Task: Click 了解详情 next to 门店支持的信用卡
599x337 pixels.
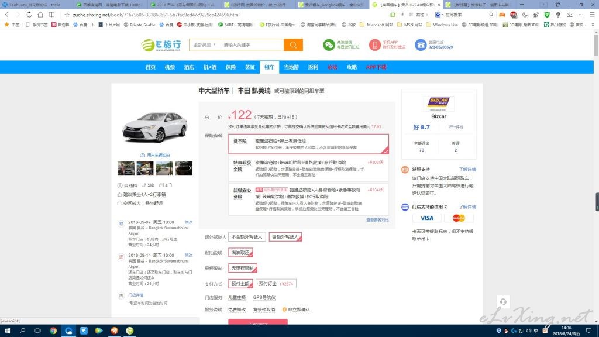Action: click(467, 207)
